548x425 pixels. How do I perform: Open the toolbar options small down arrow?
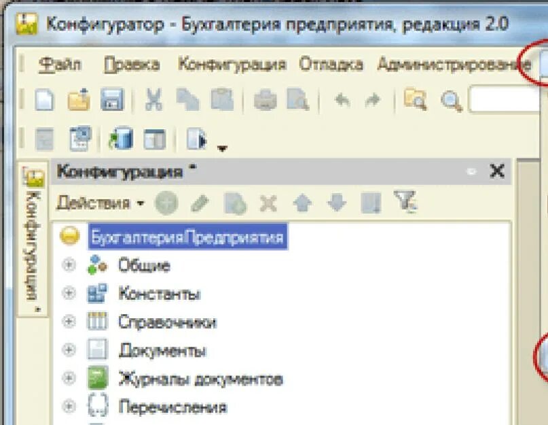(222, 148)
